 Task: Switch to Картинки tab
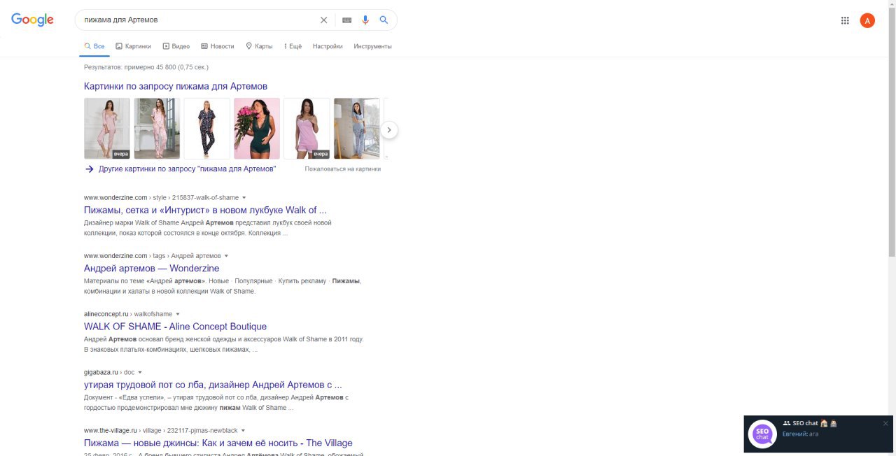(x=133, y=46)
